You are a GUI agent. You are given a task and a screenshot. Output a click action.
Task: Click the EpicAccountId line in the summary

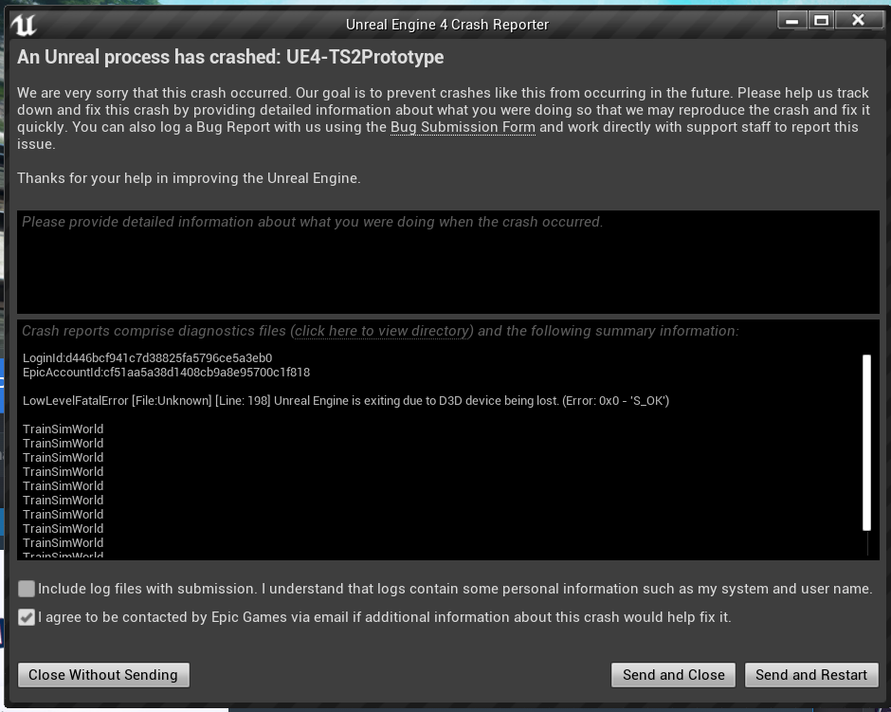tap(167, 373)
